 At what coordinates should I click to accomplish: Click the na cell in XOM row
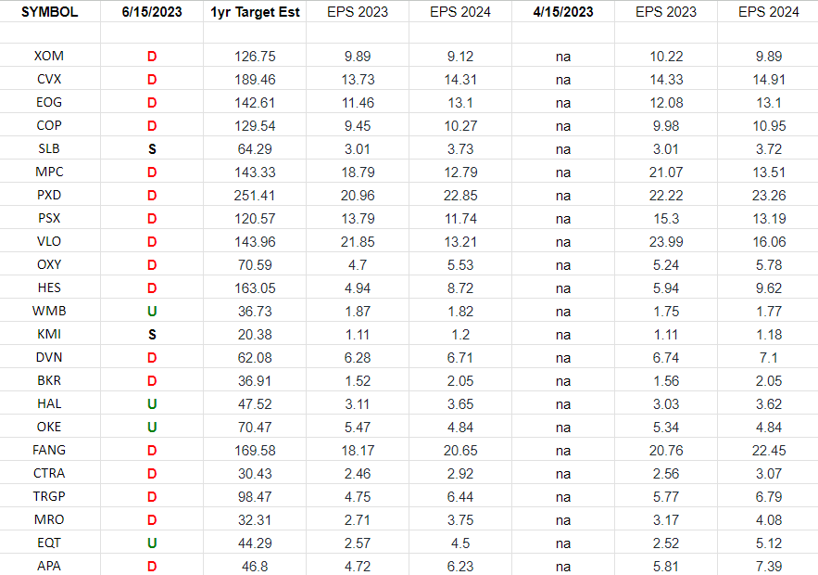[x=563, y=57]
